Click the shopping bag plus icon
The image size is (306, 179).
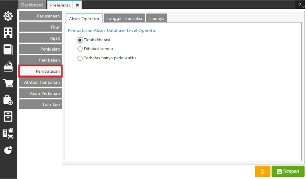pos(8,100)
